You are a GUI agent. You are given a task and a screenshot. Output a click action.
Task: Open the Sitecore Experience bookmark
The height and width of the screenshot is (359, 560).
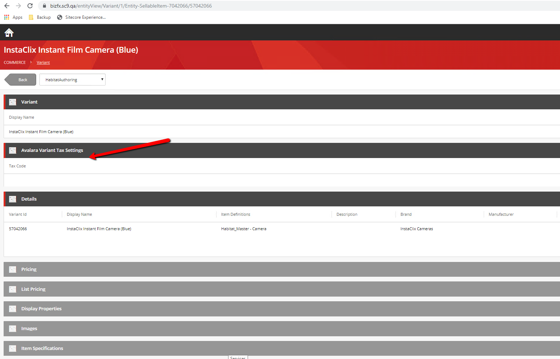pos(81,17)
